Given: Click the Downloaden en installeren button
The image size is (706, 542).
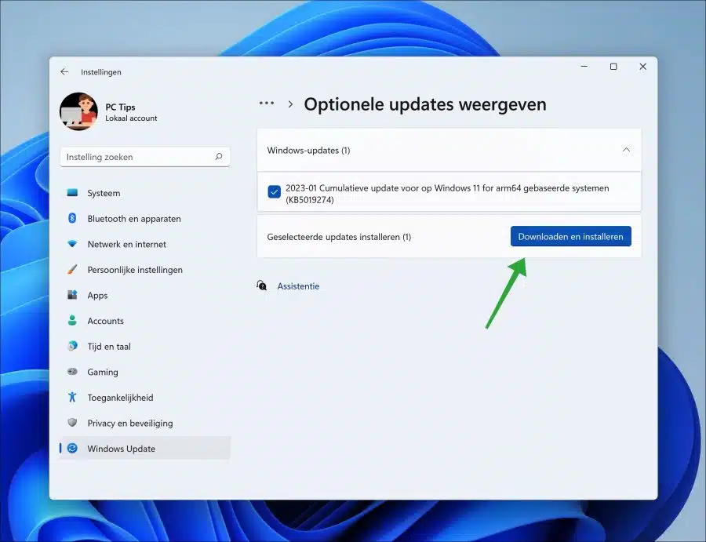Looking at the screenshot, I should [x=570, y=236].
